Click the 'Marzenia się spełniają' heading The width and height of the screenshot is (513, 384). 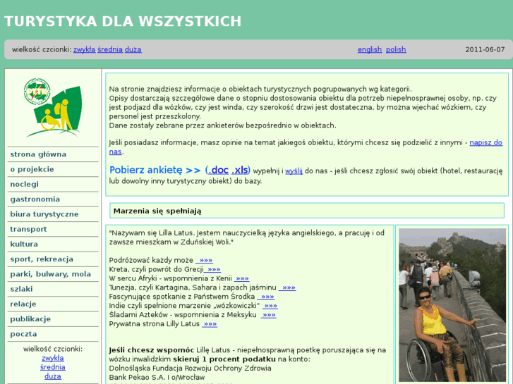click(157, 211)
